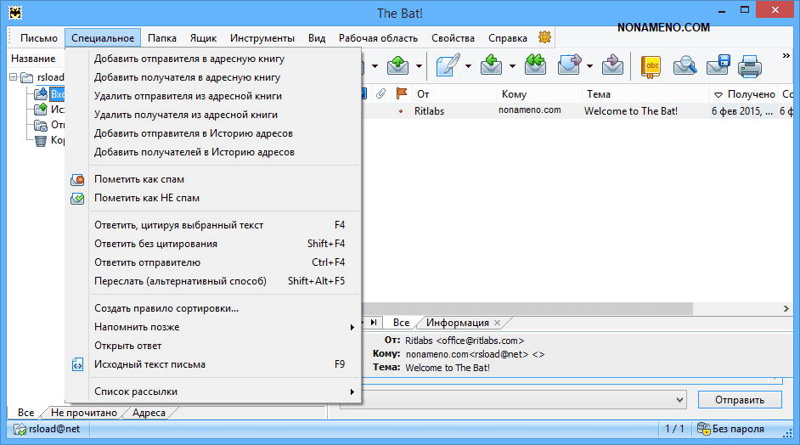Collapse the rsload account tree node
The height and width of the screenshot is (445, 800).
(14, 77)
